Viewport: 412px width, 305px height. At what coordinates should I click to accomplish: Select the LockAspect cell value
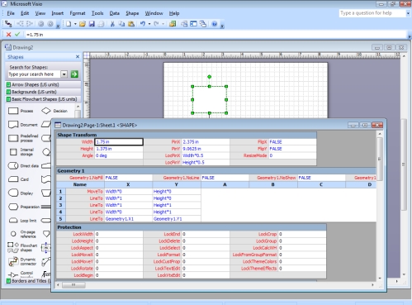[119, 248]
